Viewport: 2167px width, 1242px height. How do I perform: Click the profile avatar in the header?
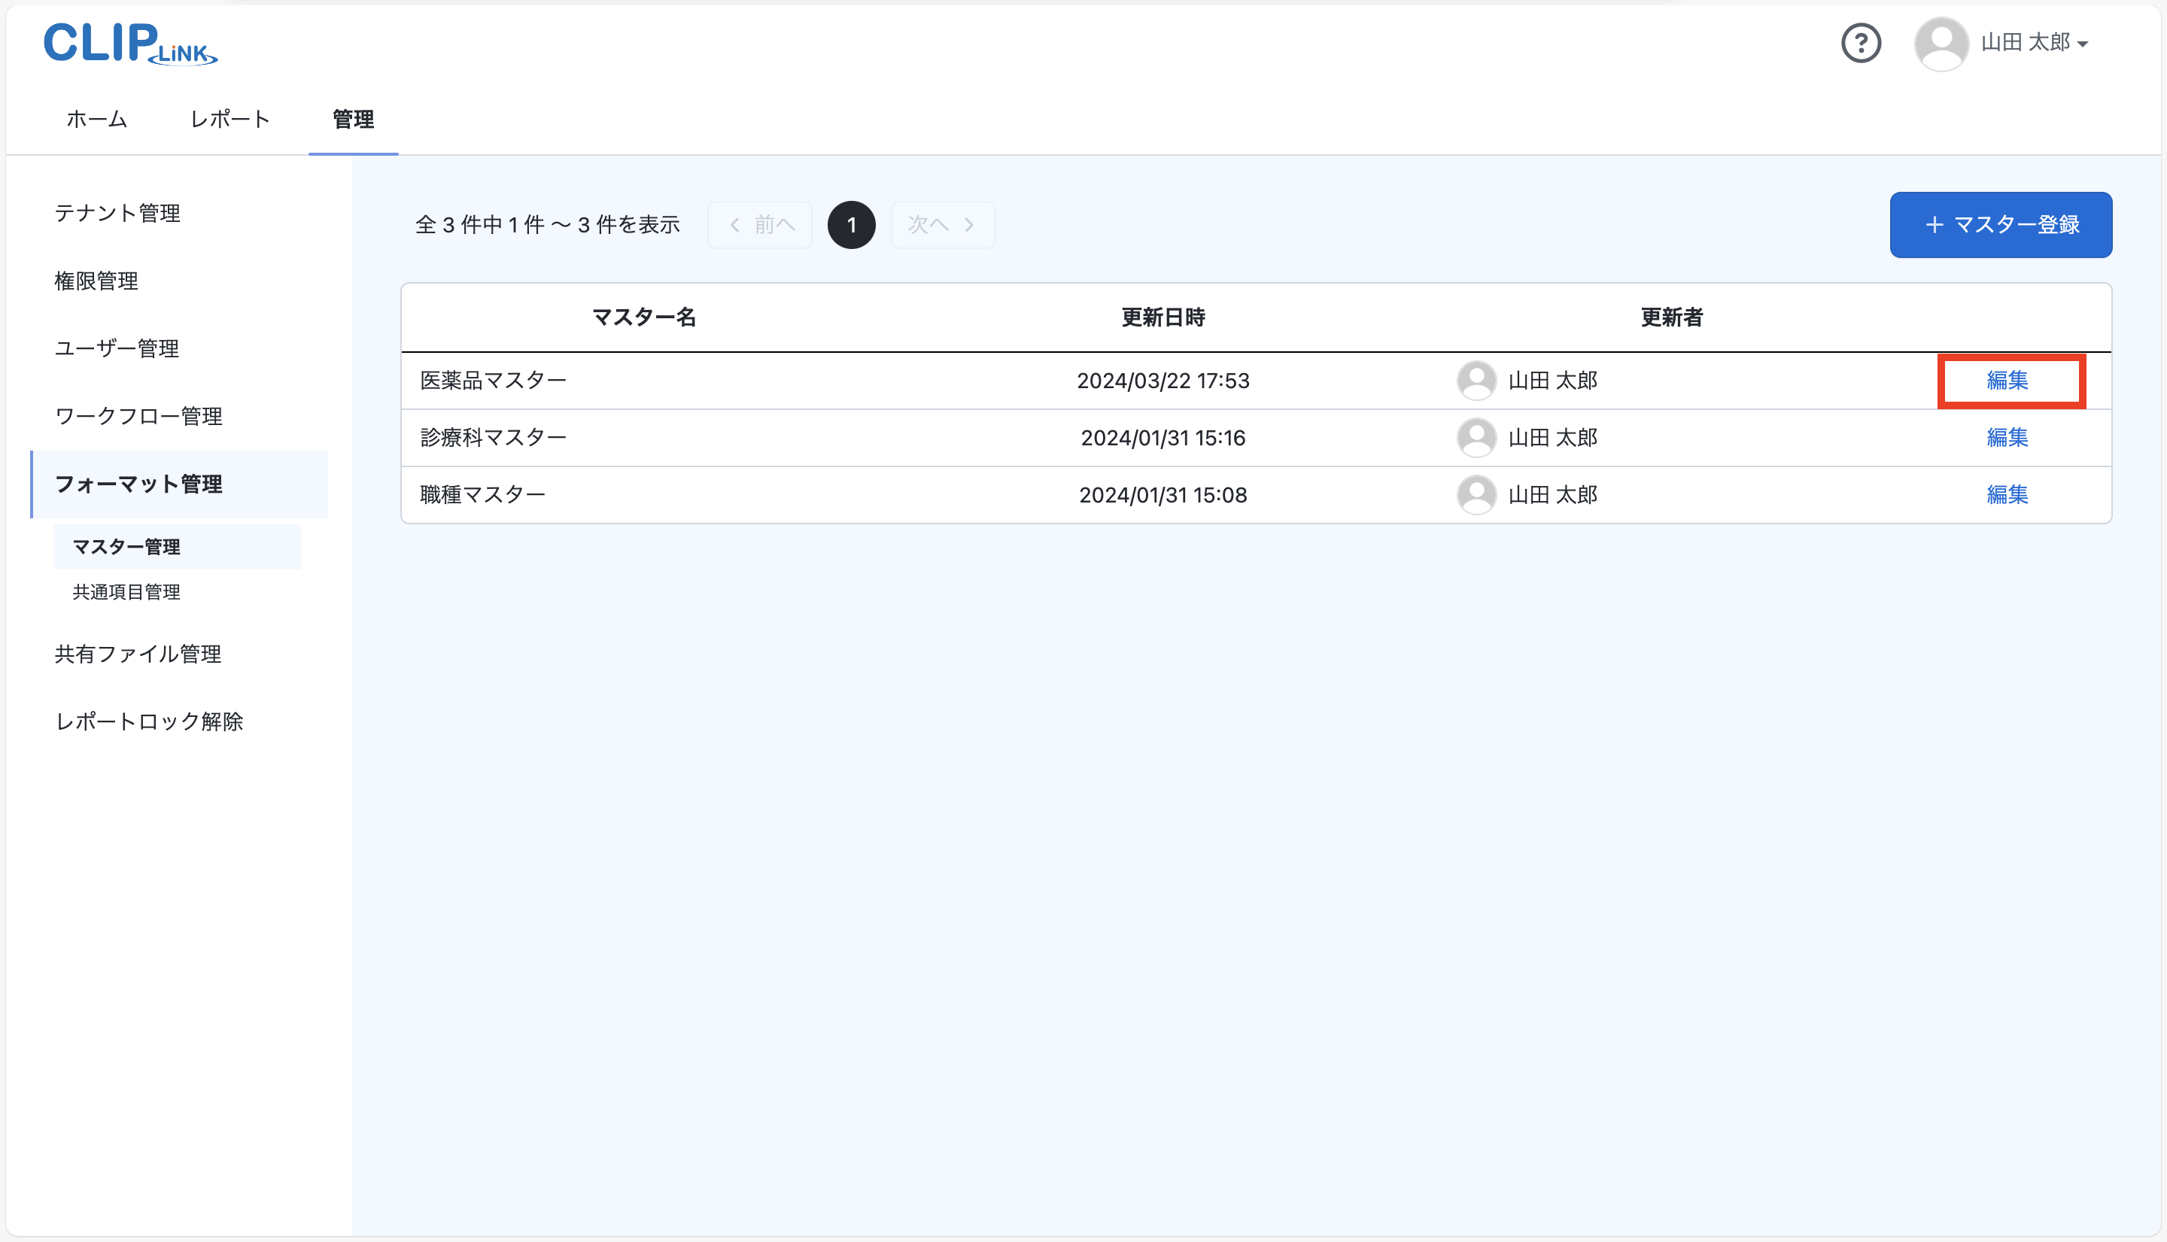coord(1942,43)
